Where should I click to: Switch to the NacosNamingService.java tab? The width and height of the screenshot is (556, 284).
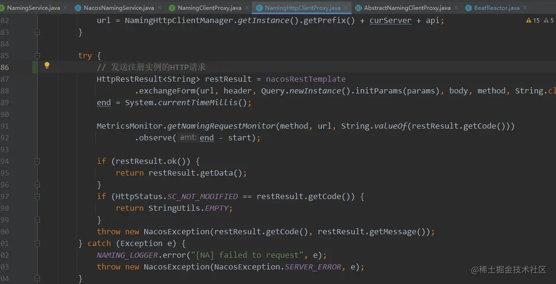119,8
